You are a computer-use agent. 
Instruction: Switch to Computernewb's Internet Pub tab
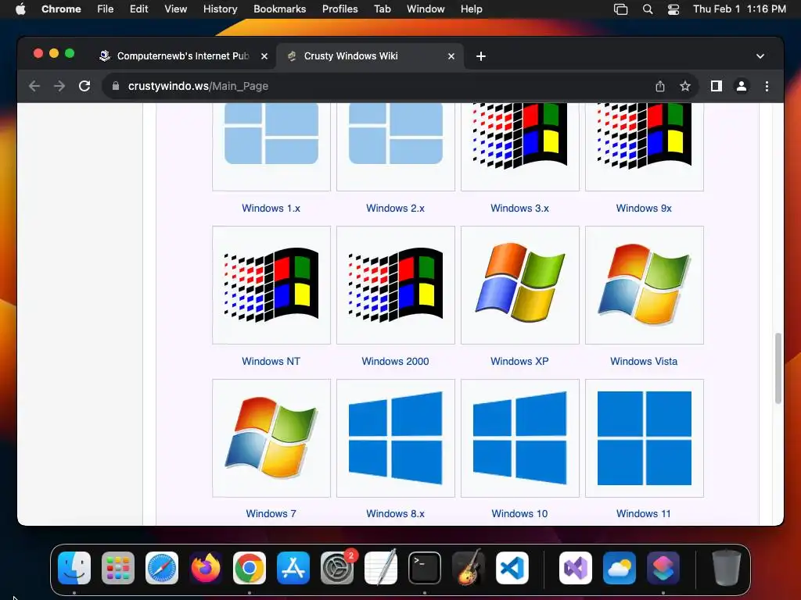183,56
